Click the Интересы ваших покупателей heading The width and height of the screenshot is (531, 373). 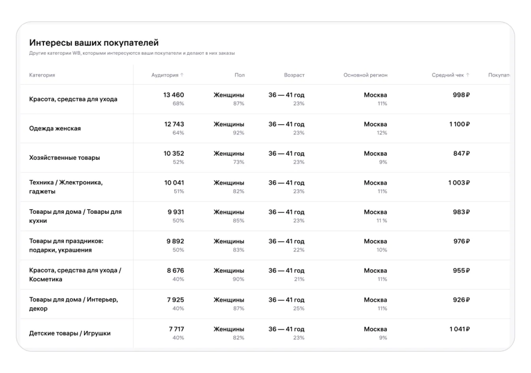(94, 43)
